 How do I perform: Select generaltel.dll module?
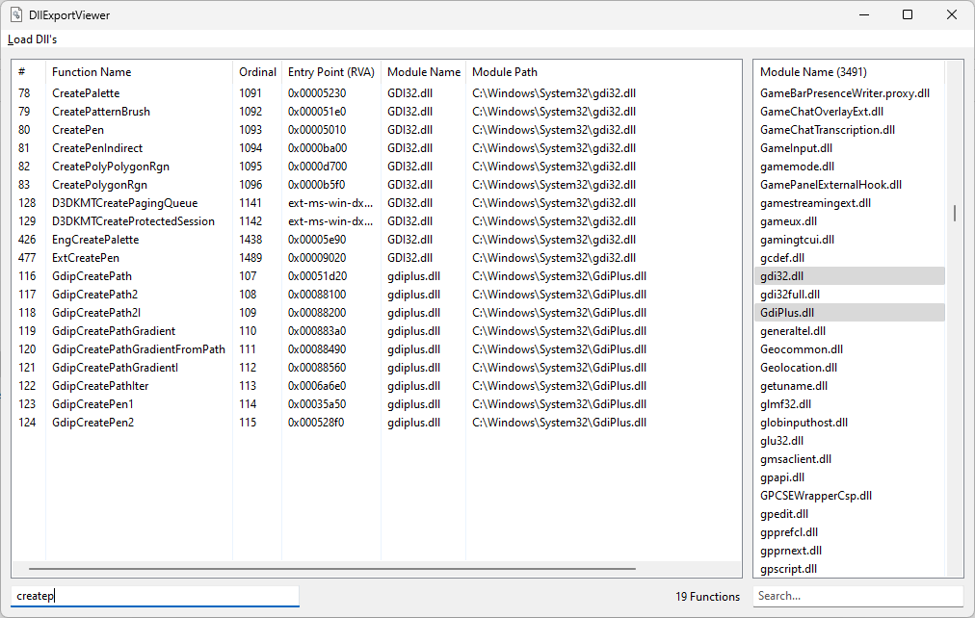tap(850, 331)
